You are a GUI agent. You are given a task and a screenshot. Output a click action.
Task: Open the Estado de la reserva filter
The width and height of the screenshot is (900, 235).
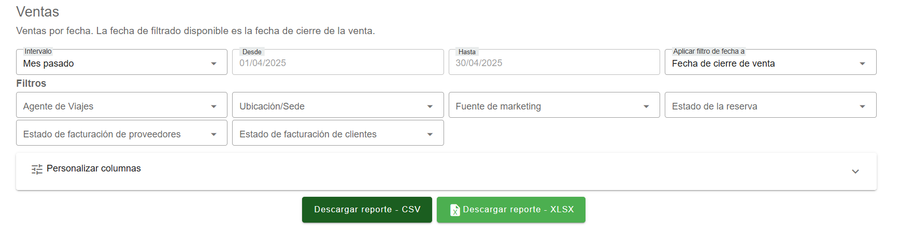(x=762, y=106)
